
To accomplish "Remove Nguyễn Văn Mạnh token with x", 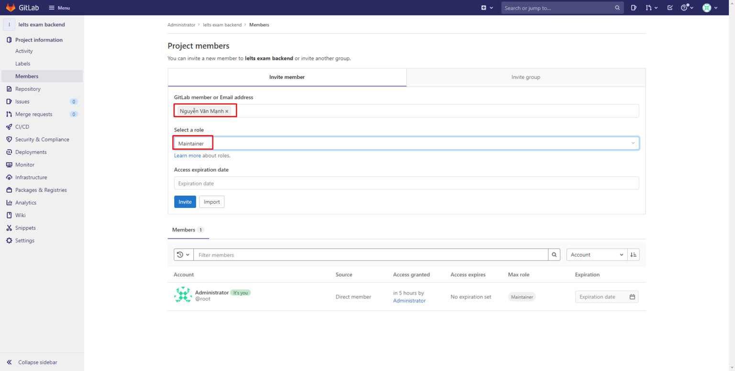I will [227, 111].
